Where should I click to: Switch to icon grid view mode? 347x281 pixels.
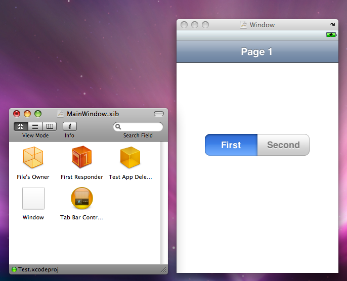[21, 126]
